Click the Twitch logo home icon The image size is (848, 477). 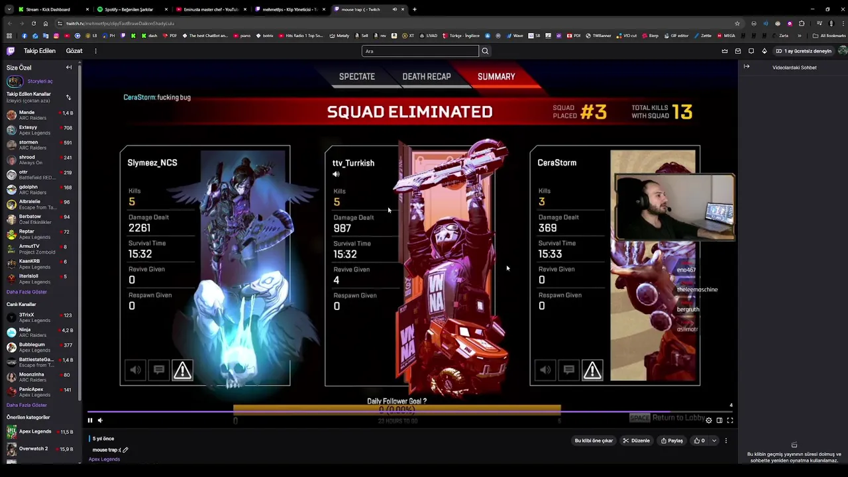point(11,51)
